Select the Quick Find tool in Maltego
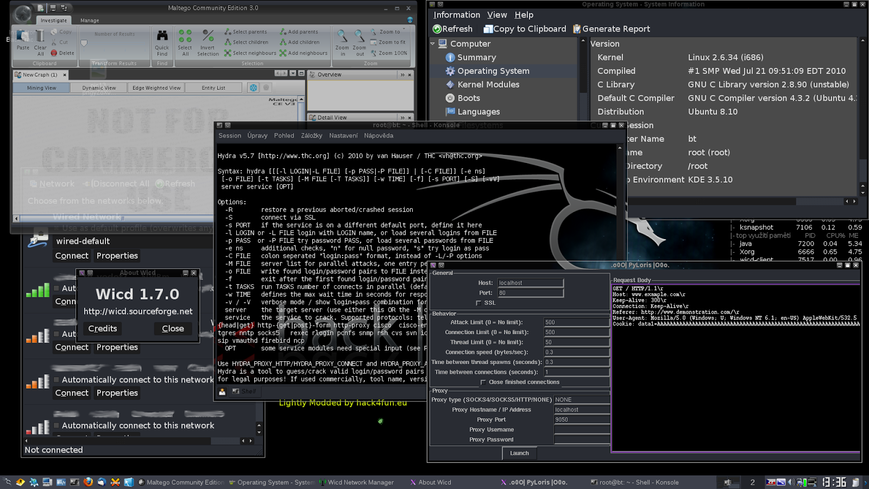Image resolution: width=869 pixels, height=489 pixels. pyautogui.click(x=162, y=42)
